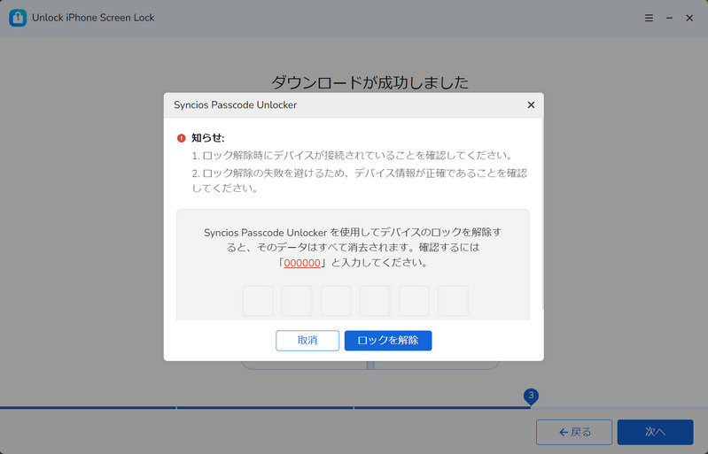Click the red warning icon beside 知らせ
Viewport: 708px width, 454px height.
pyautogui.click(x=181, y=138)
